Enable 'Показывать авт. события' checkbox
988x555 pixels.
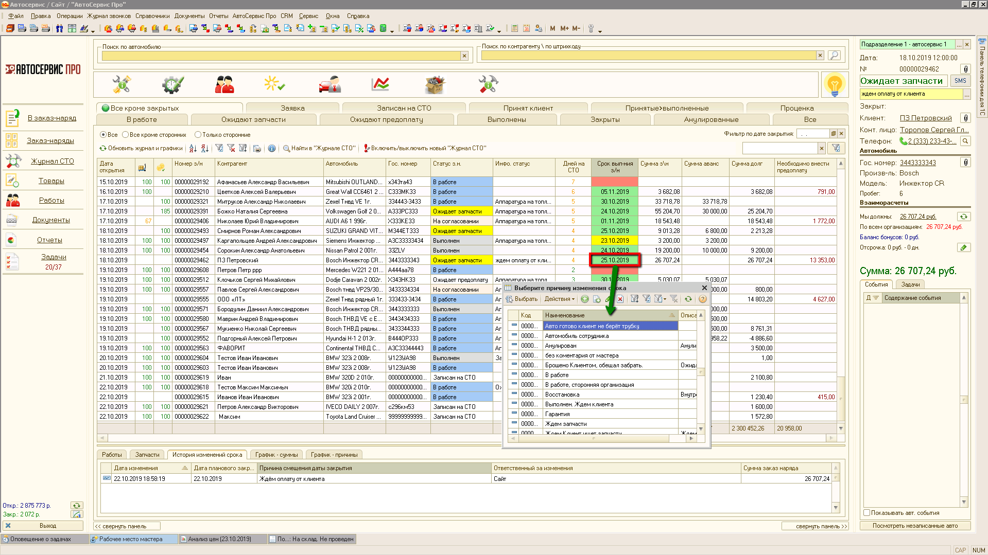click(867, 513)
